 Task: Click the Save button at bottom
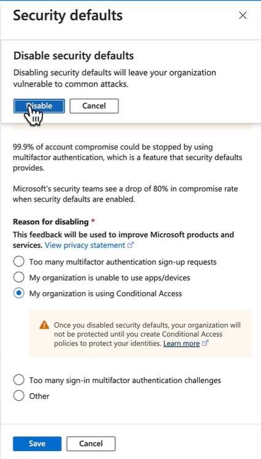tap(37, 444)
